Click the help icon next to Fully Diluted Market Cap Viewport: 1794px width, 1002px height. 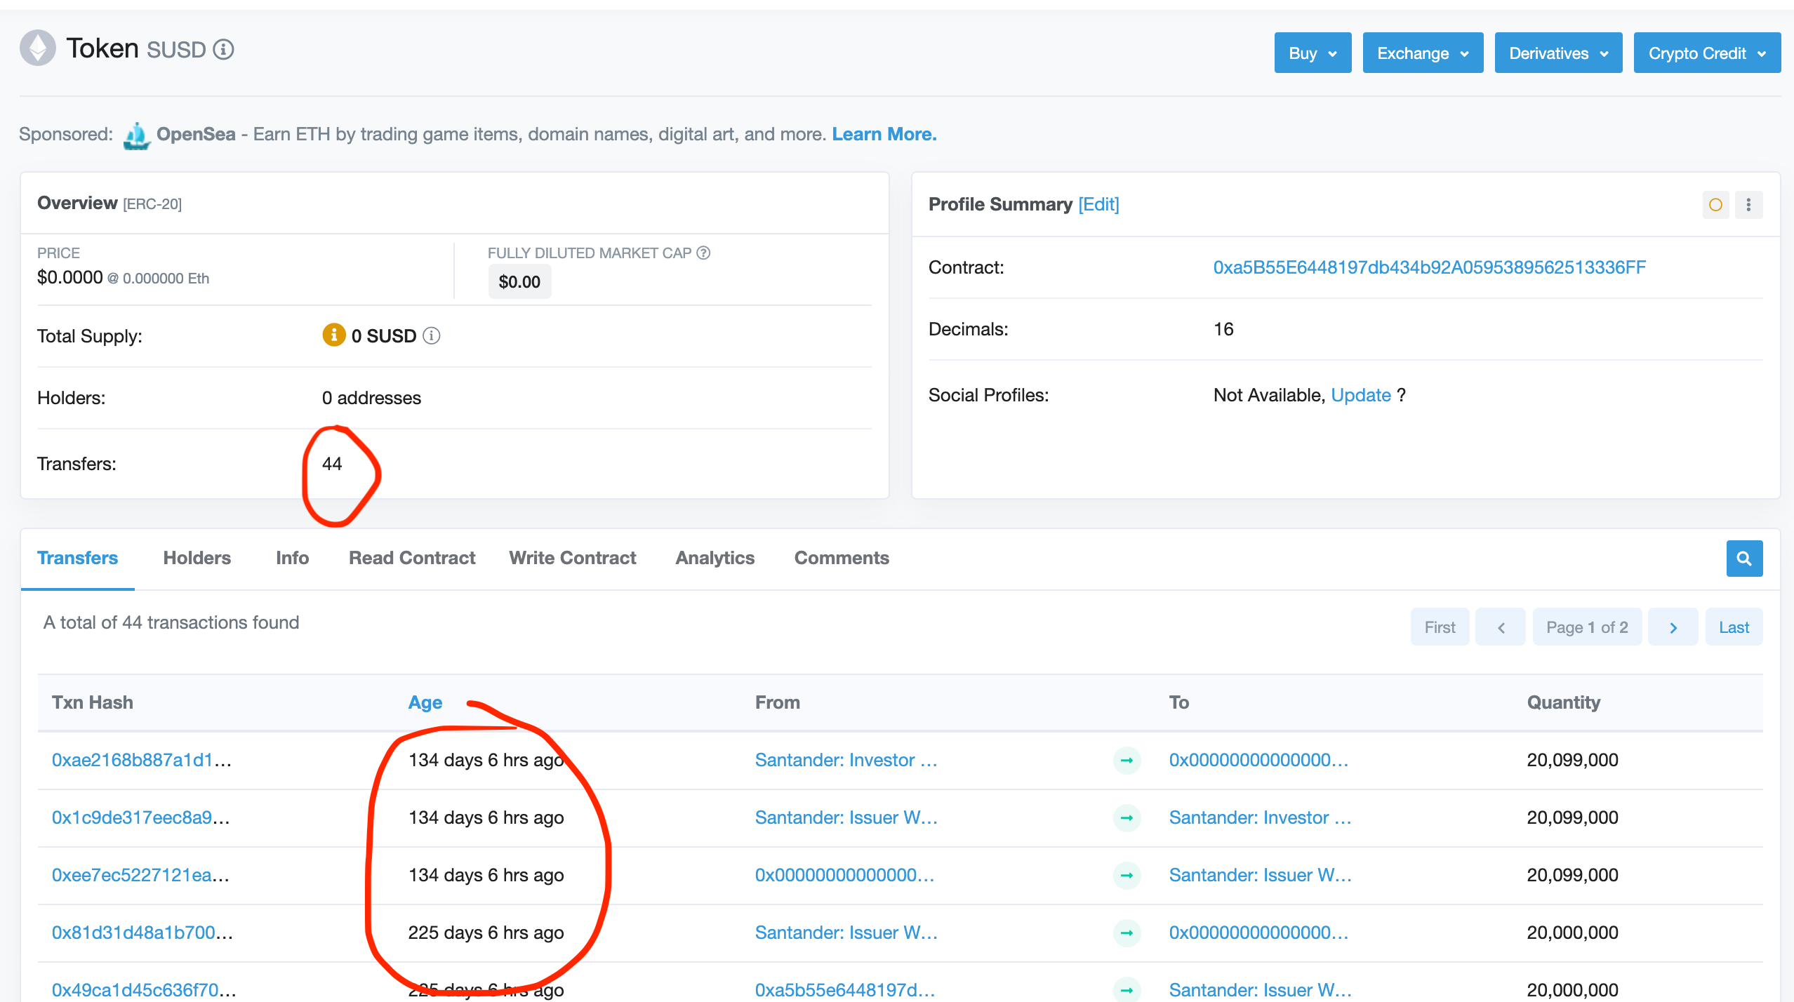[x=703, y=253]
